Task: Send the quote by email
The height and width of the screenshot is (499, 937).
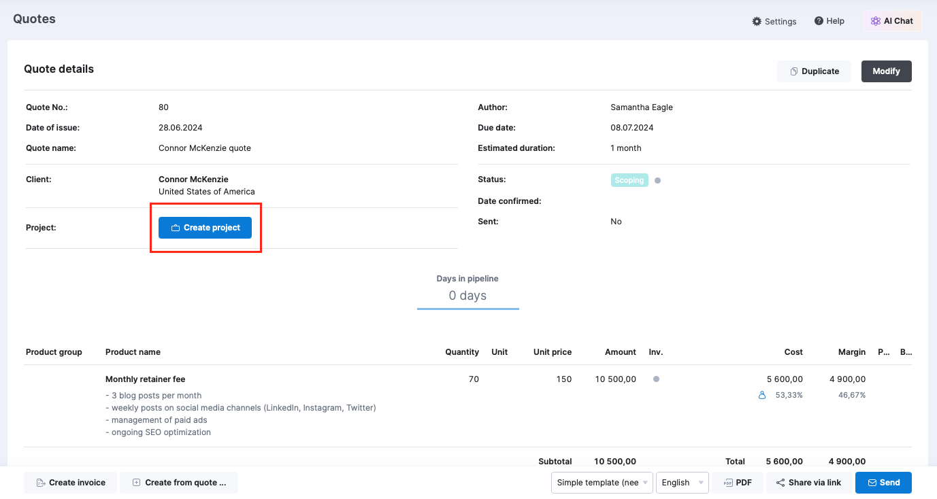Action: [x=883, y=483]
